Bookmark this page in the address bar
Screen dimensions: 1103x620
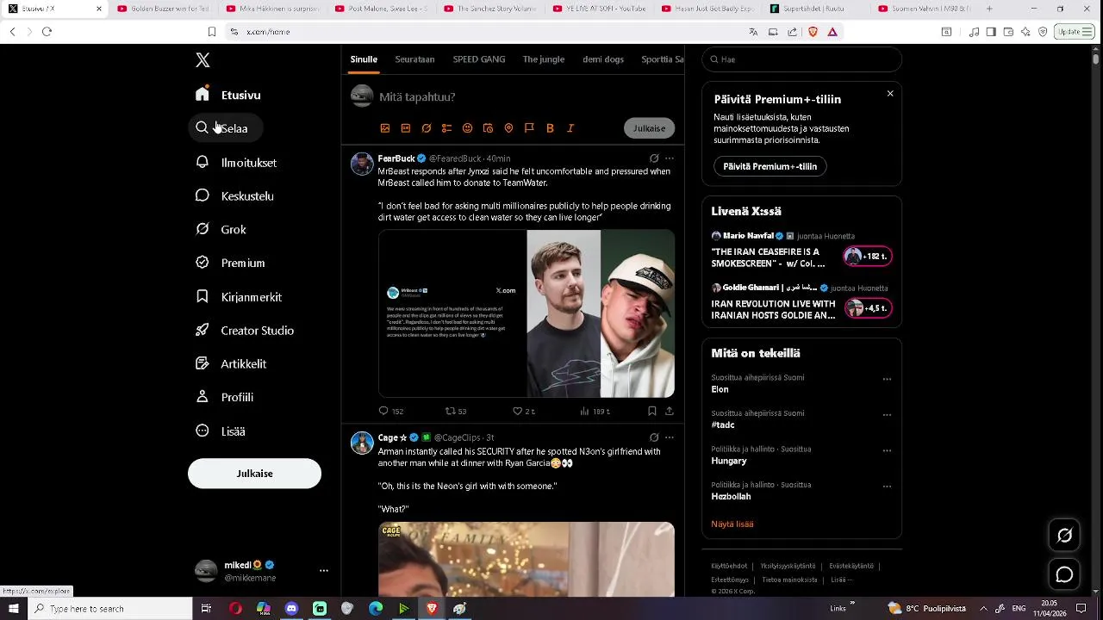[212, 32]
